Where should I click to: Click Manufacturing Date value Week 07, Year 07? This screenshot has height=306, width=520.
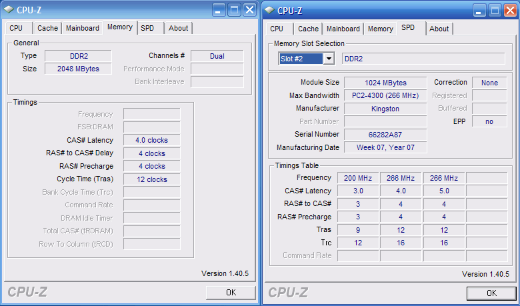pos(385,147)
